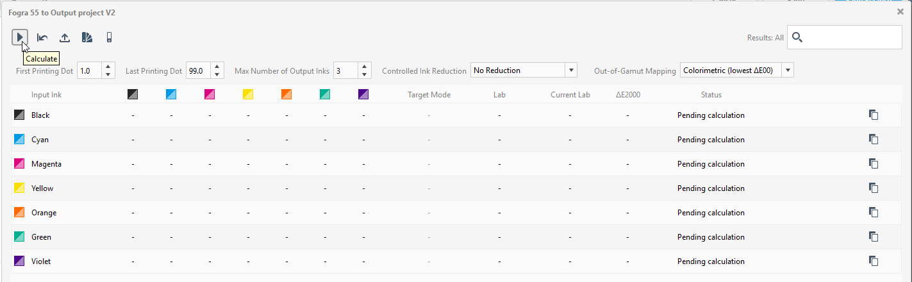Select the Green ink color swatch
912x282 pixels.
(19, 237)
